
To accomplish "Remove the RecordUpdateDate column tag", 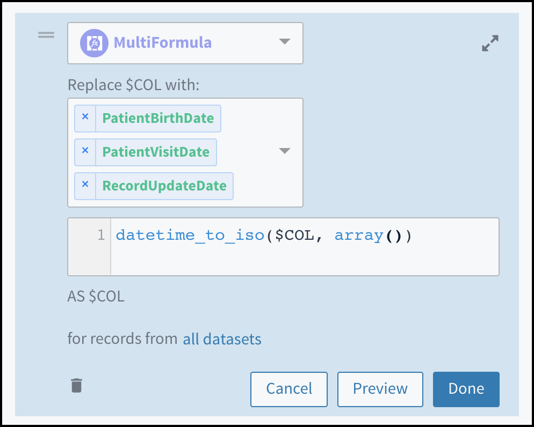I will point(85,186).
